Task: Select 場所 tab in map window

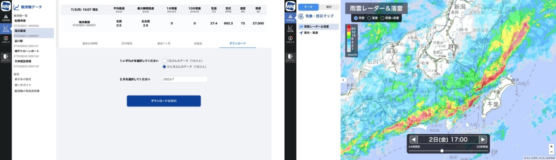Action: pyautogui.click(x=328, y=7)
